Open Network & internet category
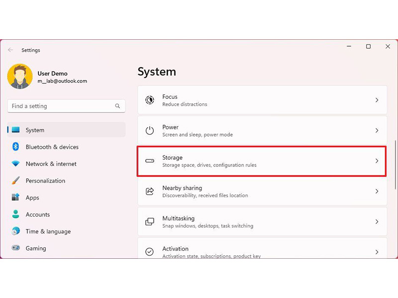398x298 pixels. coord(66,164)
